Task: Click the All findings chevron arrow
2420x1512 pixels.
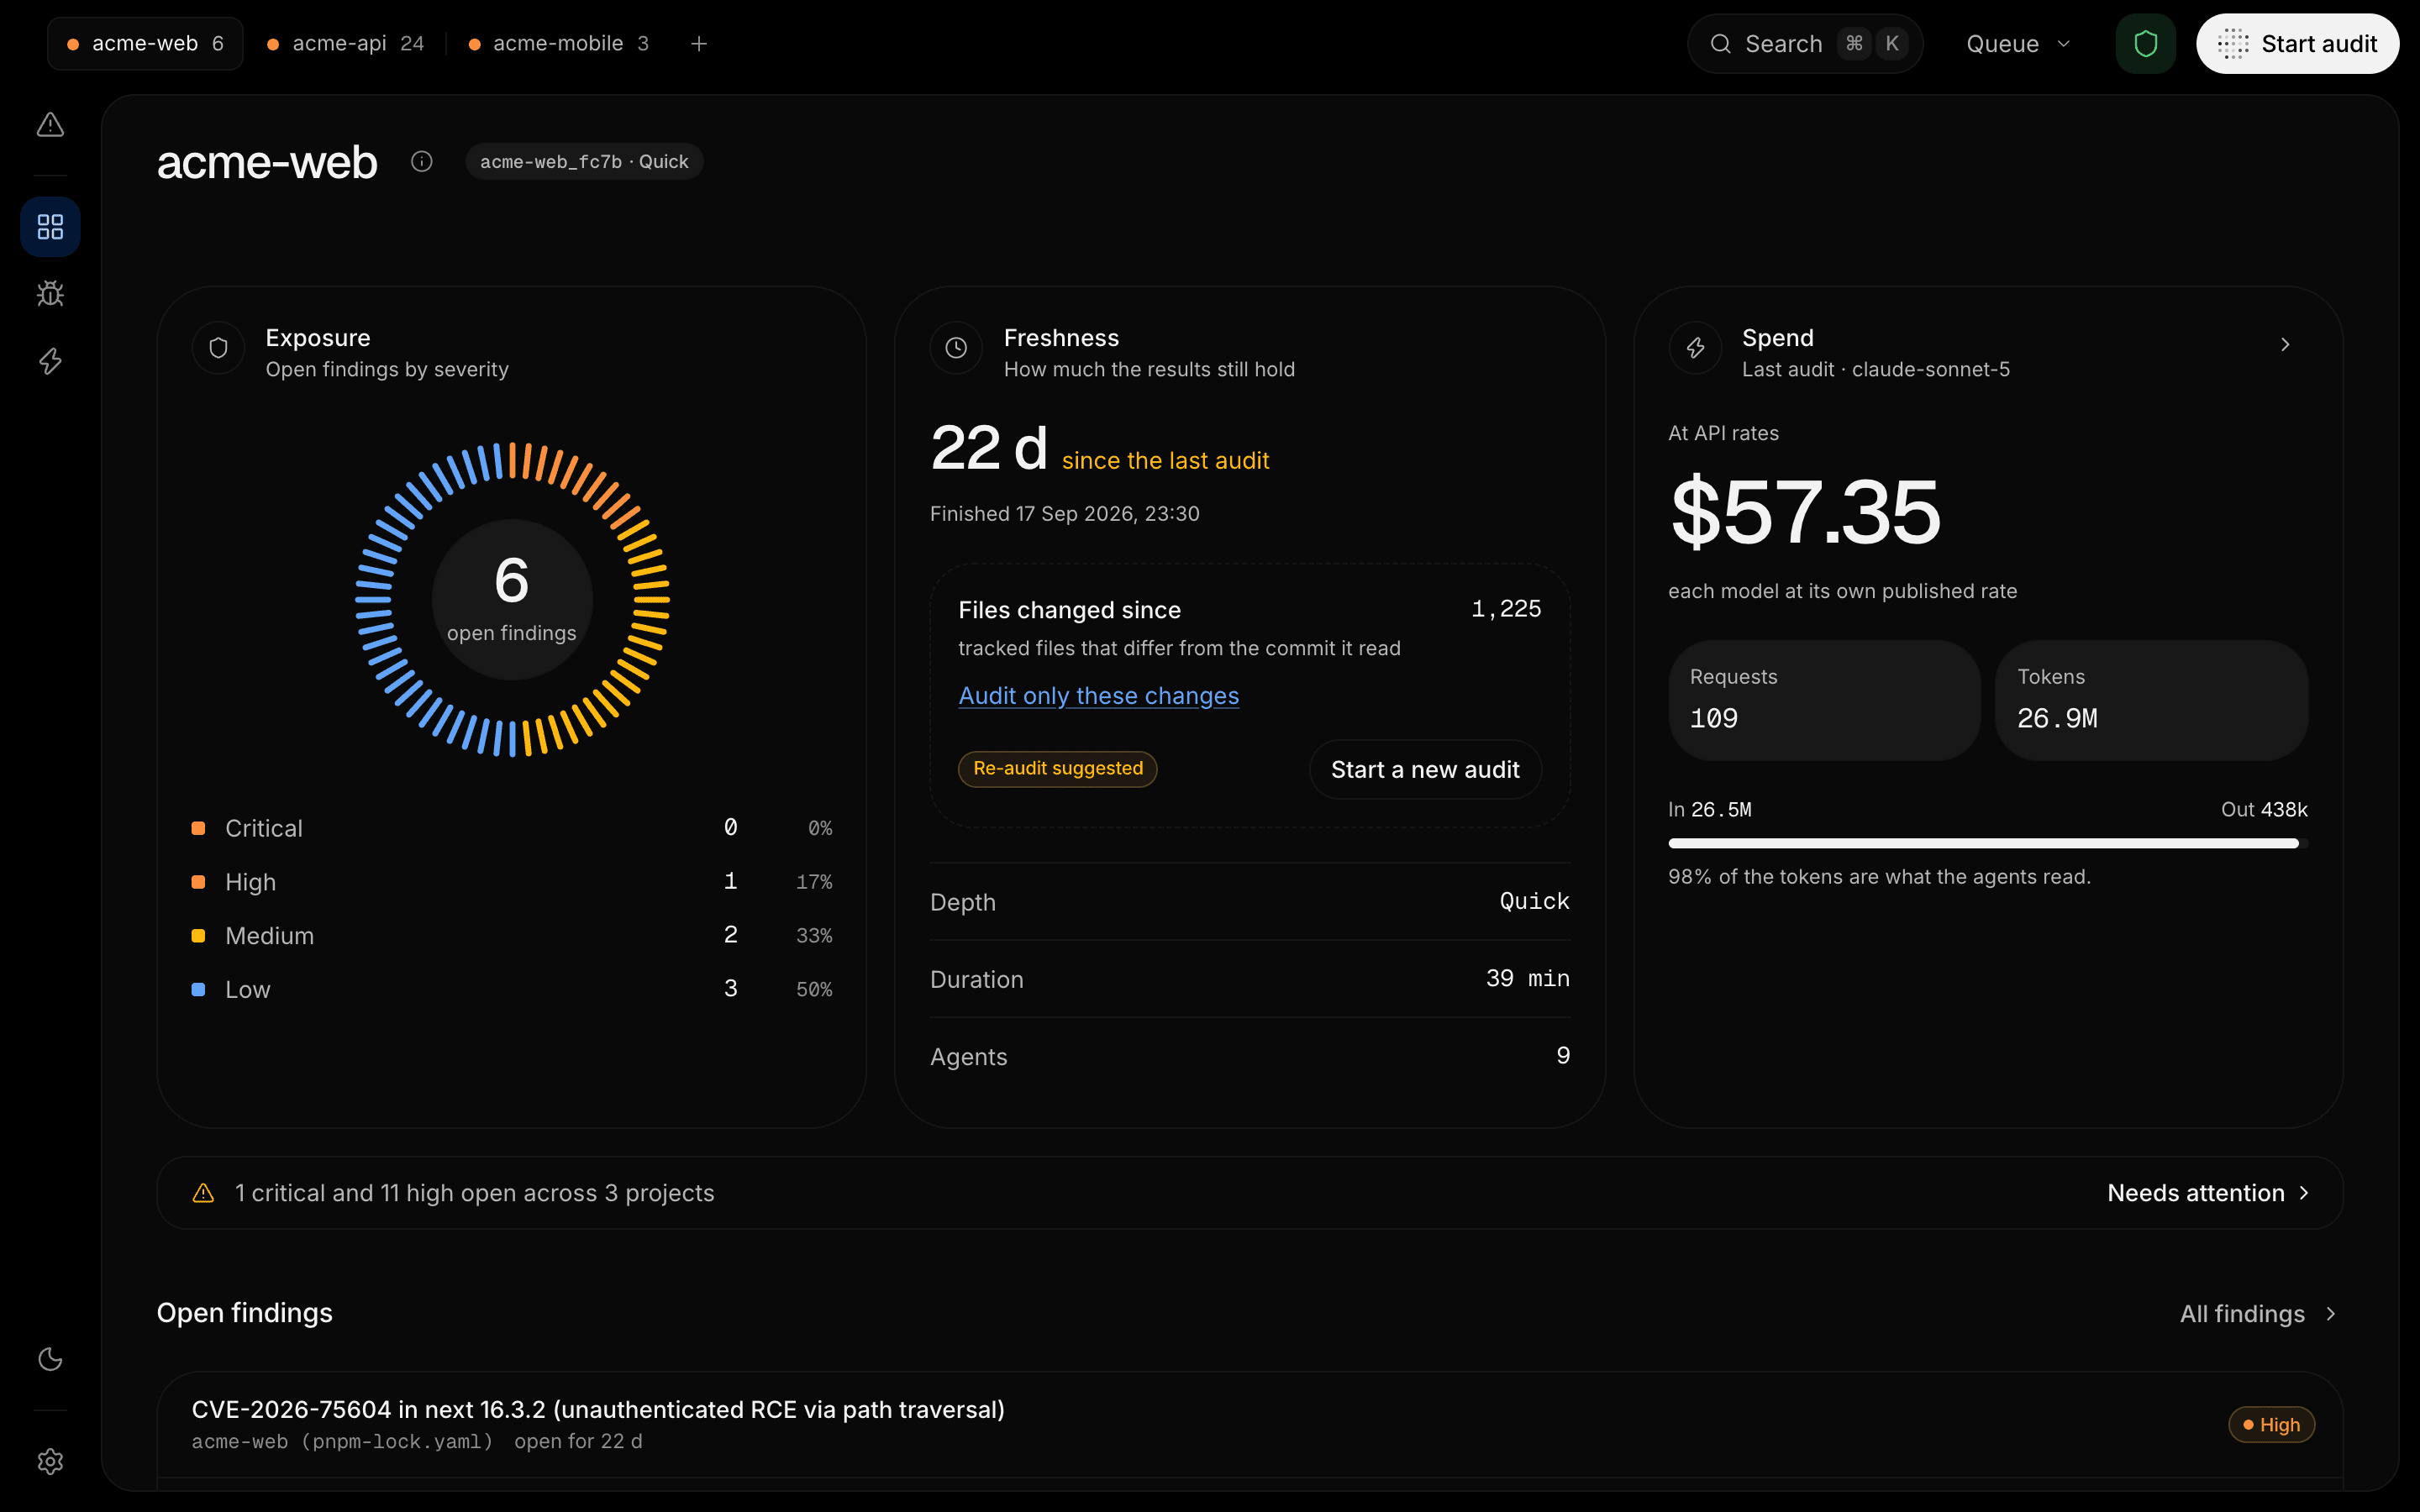Action: (x=2330, y=1314)
